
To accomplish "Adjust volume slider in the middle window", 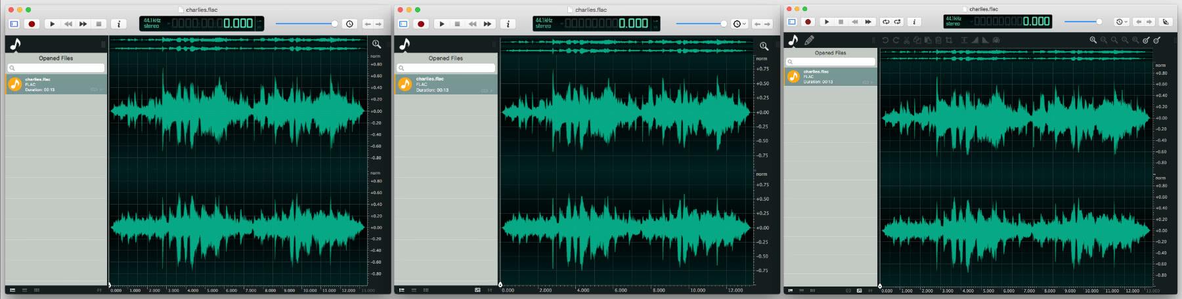I will (701, 24).
